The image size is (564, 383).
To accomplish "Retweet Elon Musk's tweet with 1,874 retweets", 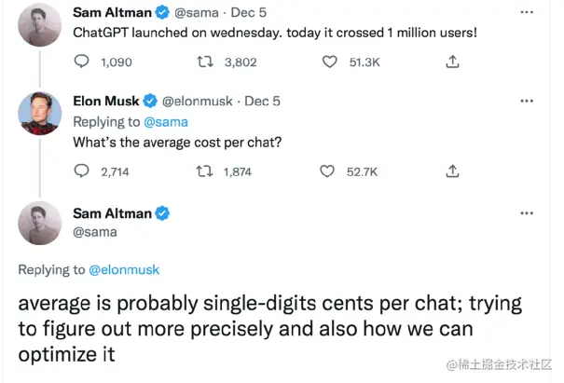I will (204, 171).
